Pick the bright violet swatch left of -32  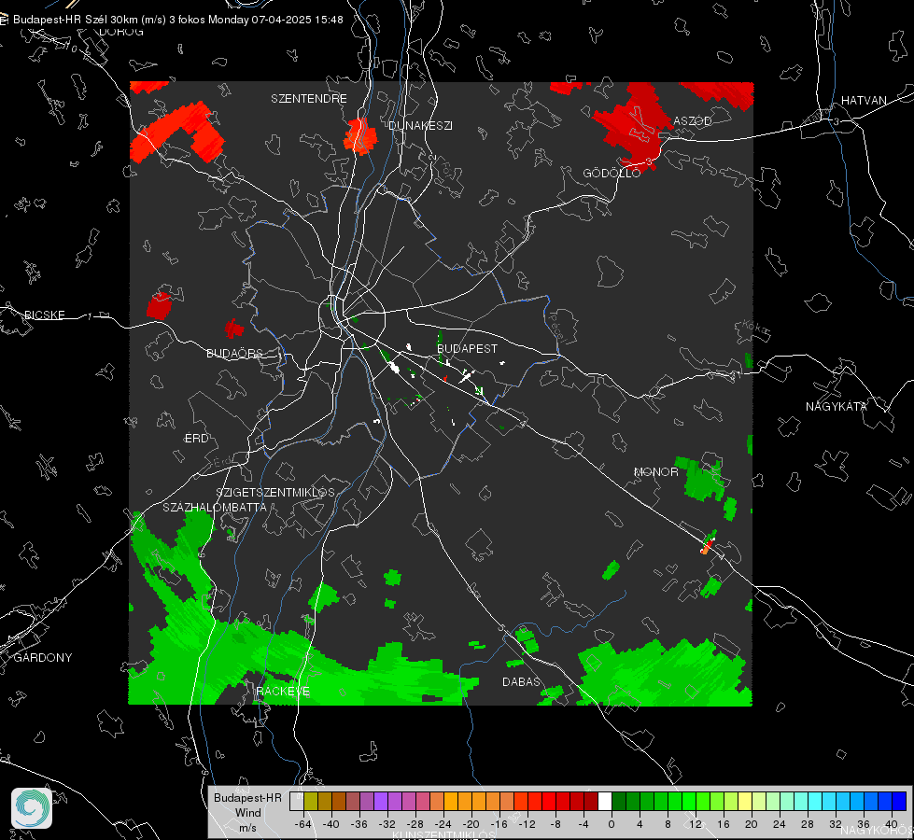381,802
